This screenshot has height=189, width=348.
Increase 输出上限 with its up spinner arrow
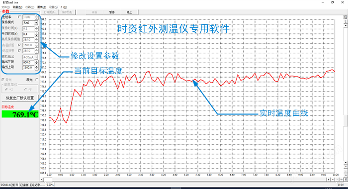coord(36,66)
